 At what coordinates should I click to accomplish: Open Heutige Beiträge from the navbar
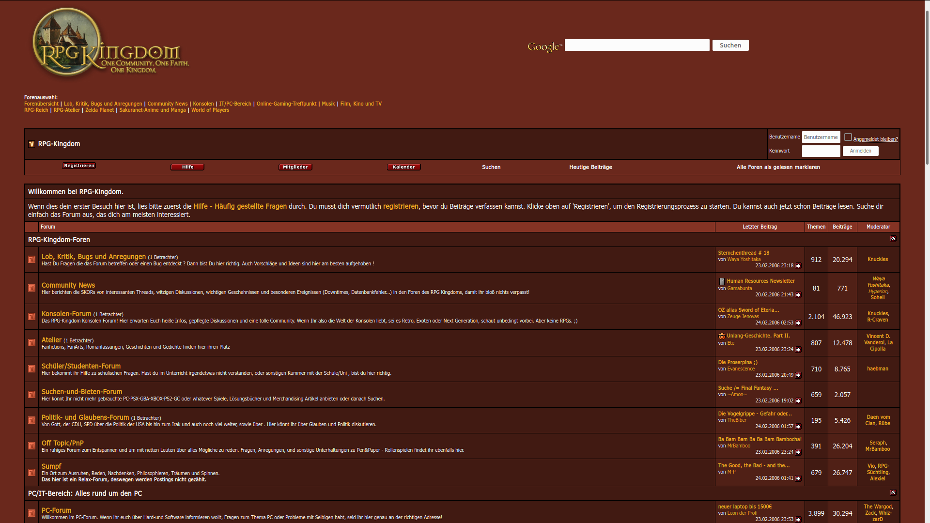click(x=590, y=167)
